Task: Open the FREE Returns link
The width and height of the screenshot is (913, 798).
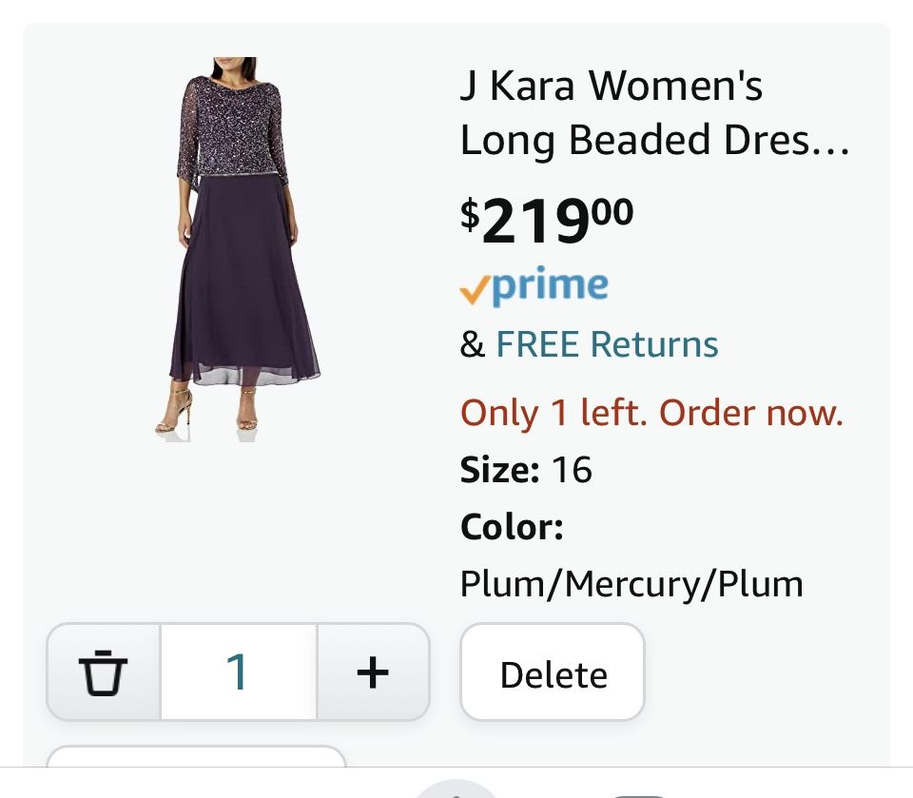Action: point(607,343)
